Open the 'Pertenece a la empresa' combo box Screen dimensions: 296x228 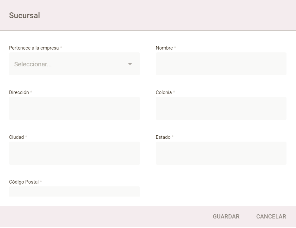pos(74,64)
